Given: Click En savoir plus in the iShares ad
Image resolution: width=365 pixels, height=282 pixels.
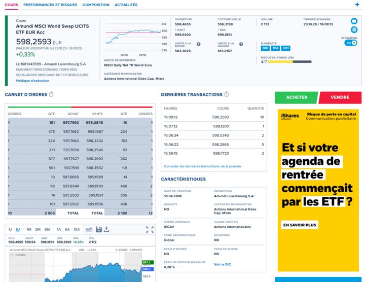Looking at the screenshot, I should click(x=300, y=225).
